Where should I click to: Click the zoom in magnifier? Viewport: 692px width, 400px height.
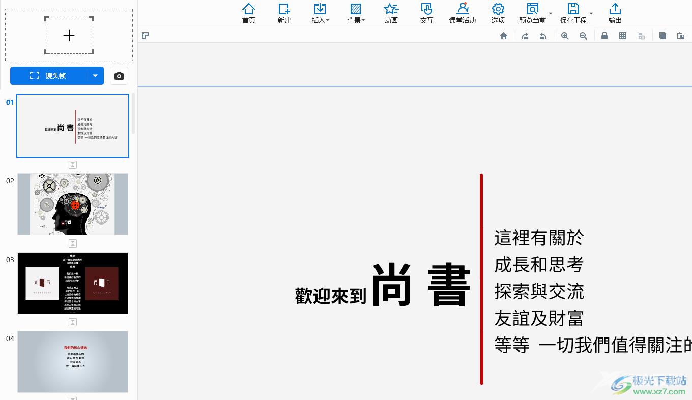pos(565,36)
